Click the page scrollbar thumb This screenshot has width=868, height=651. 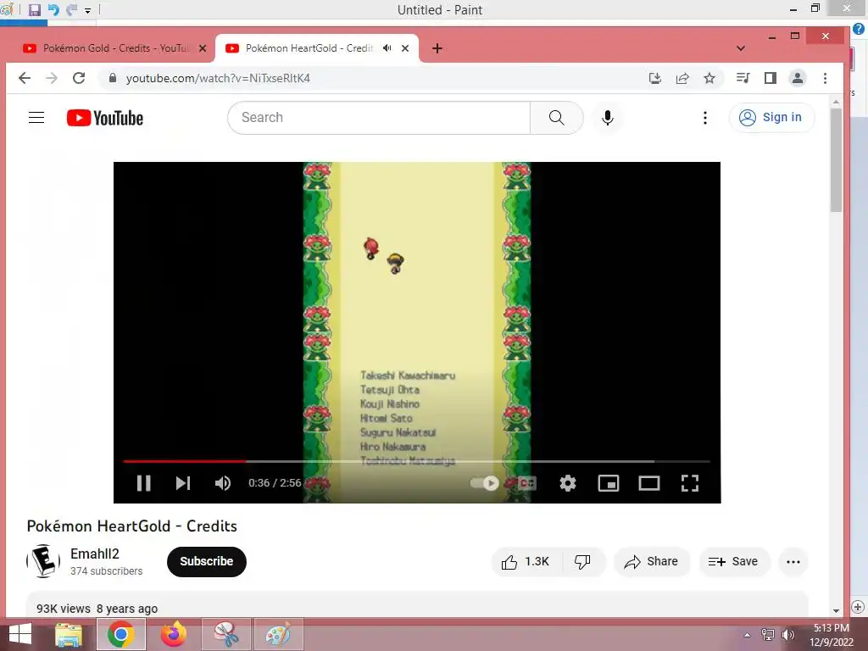[836, 160]
